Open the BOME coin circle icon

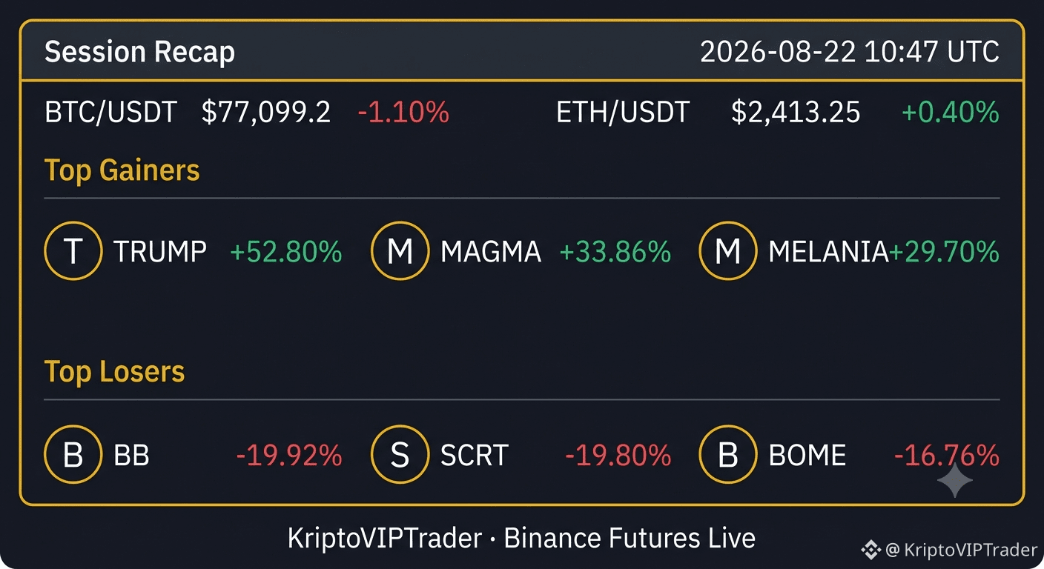(x=728, y=454)
